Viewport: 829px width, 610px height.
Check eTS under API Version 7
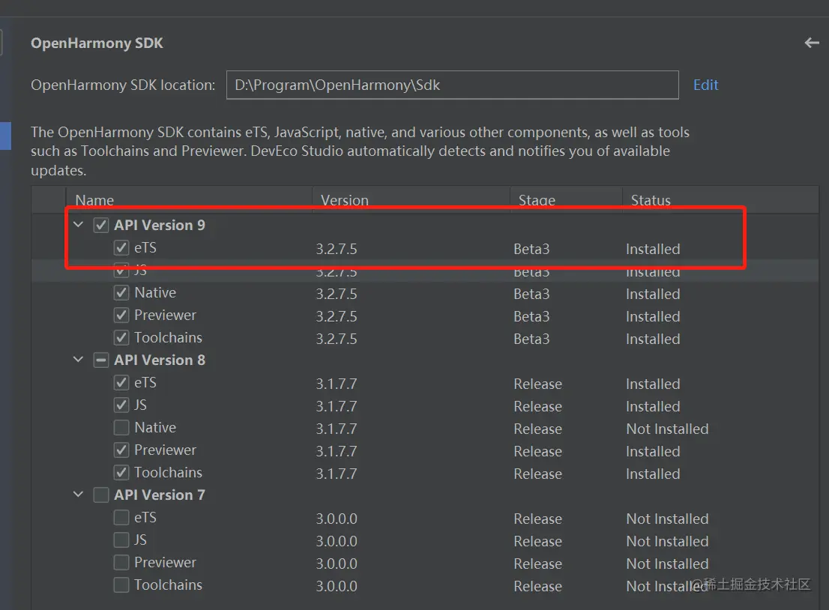click(x=121, y=517)
